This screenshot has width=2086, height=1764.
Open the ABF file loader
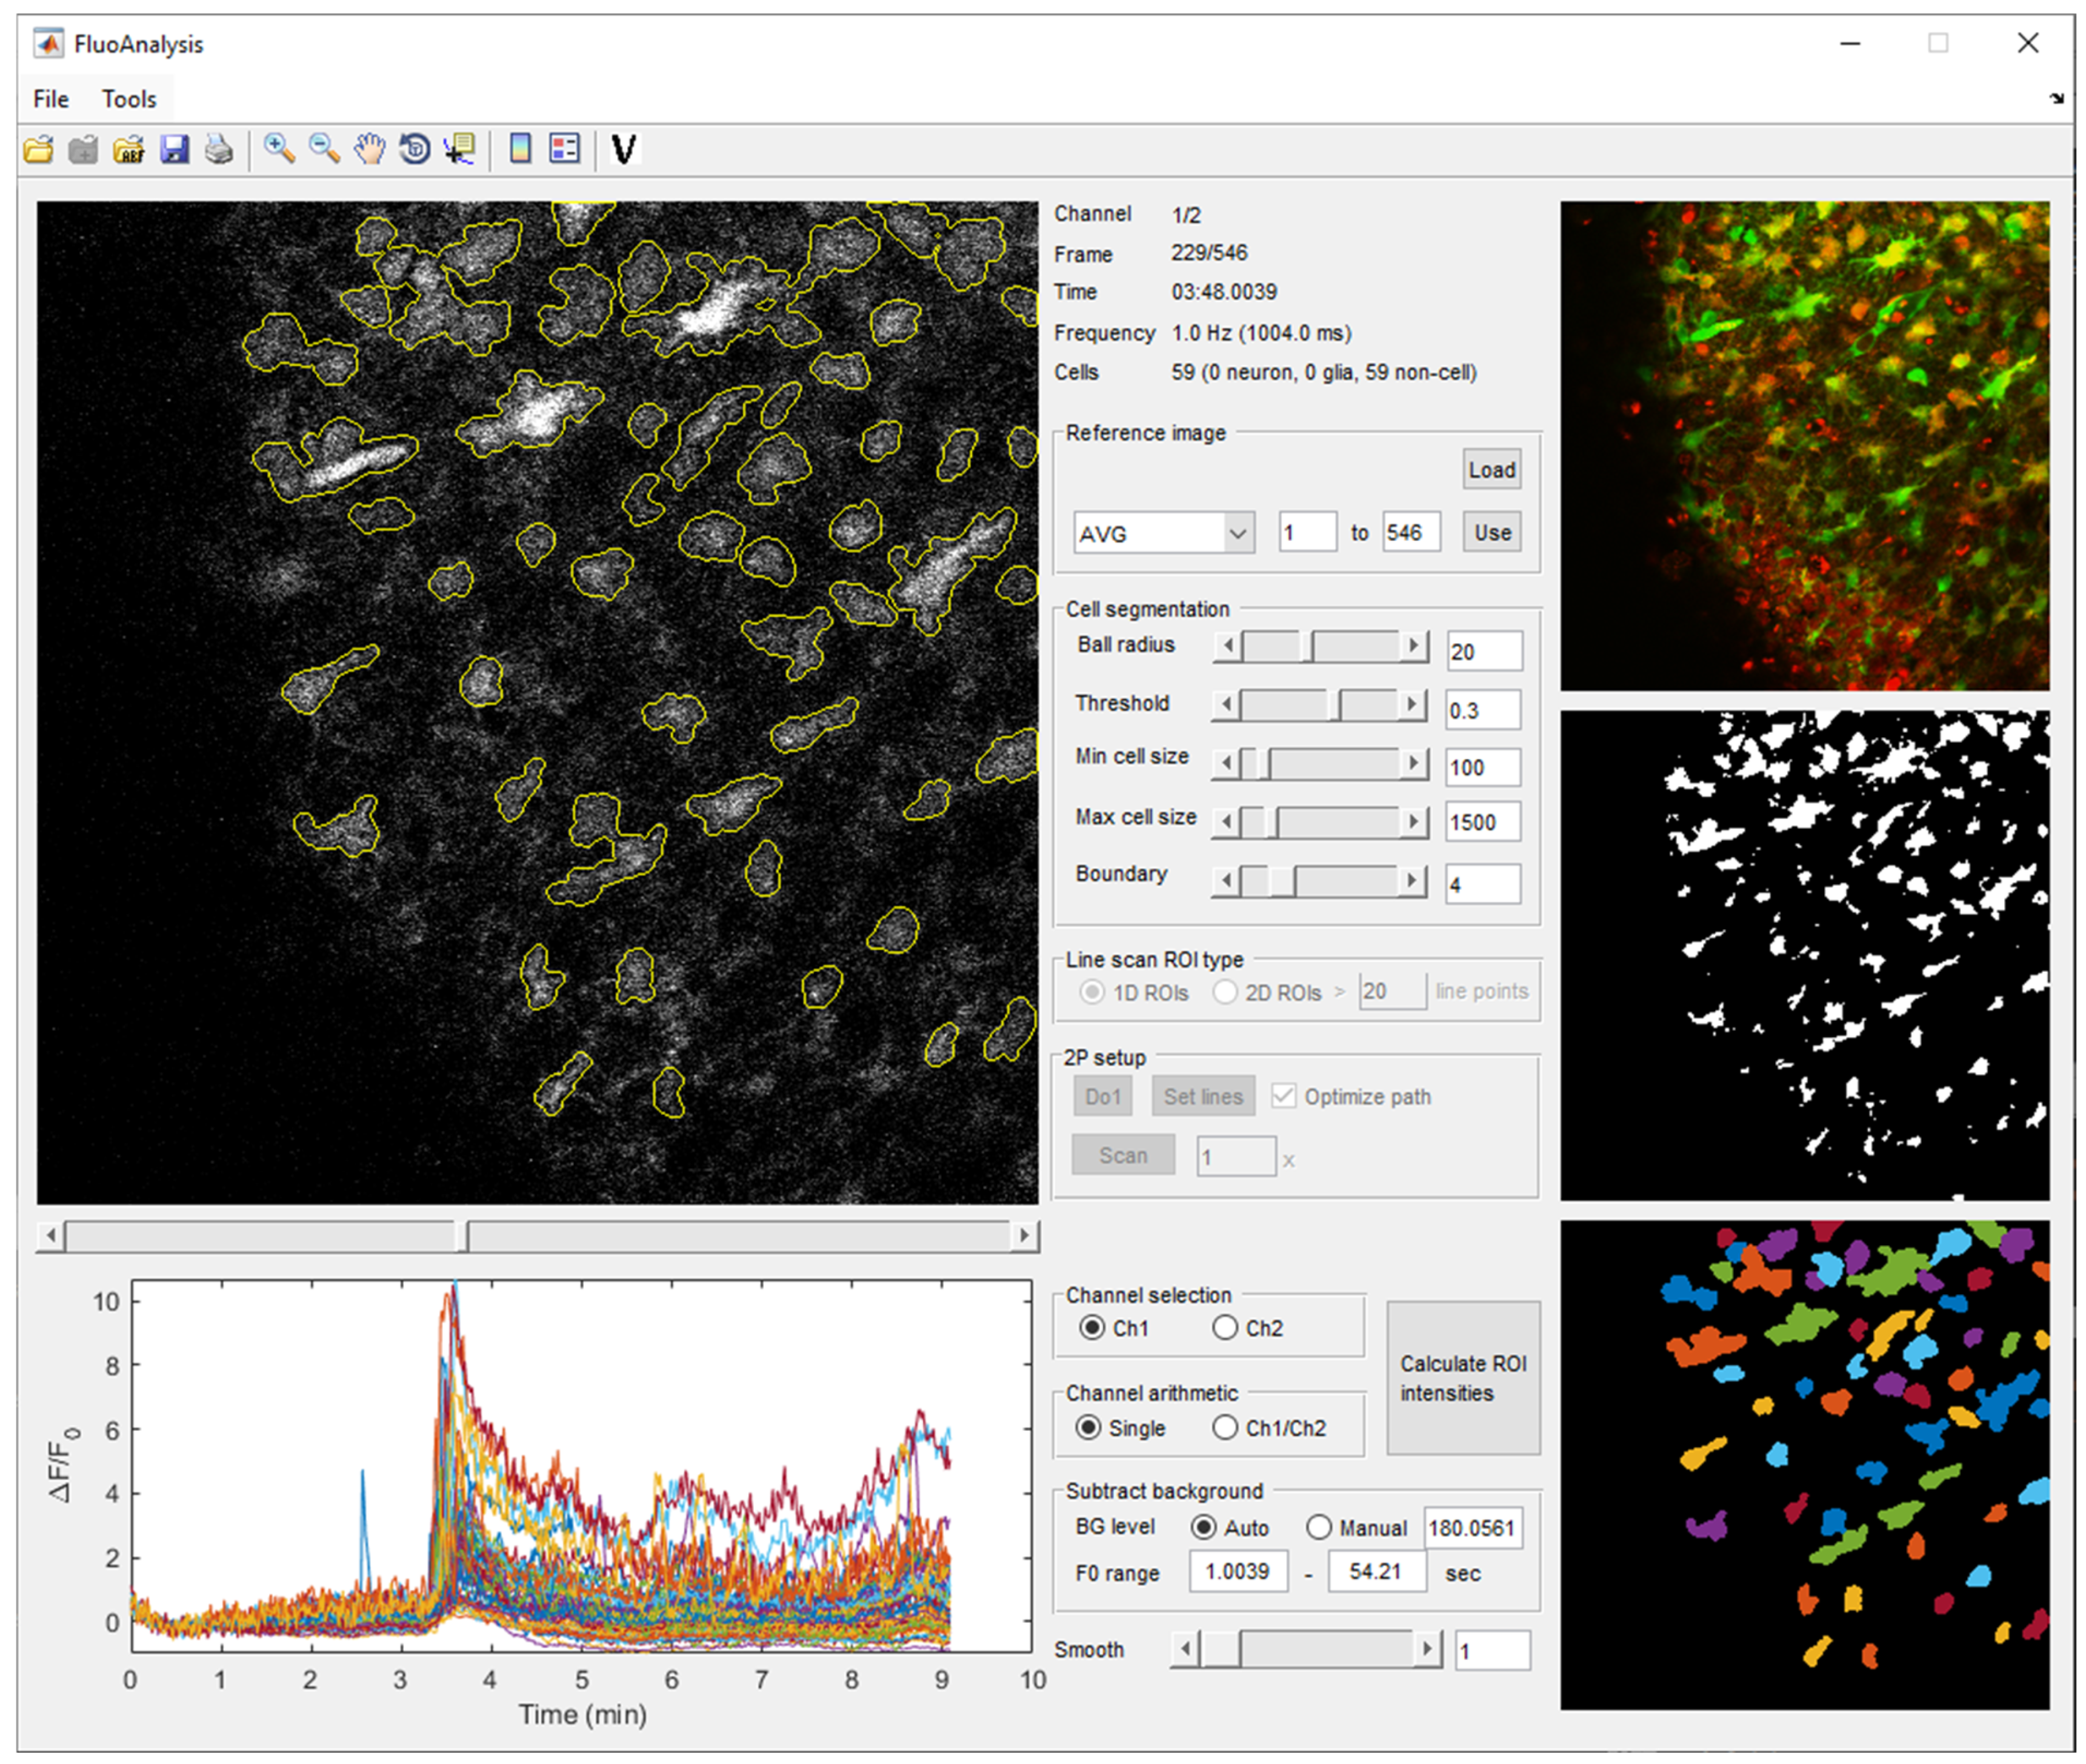click(x=130, y=150)
